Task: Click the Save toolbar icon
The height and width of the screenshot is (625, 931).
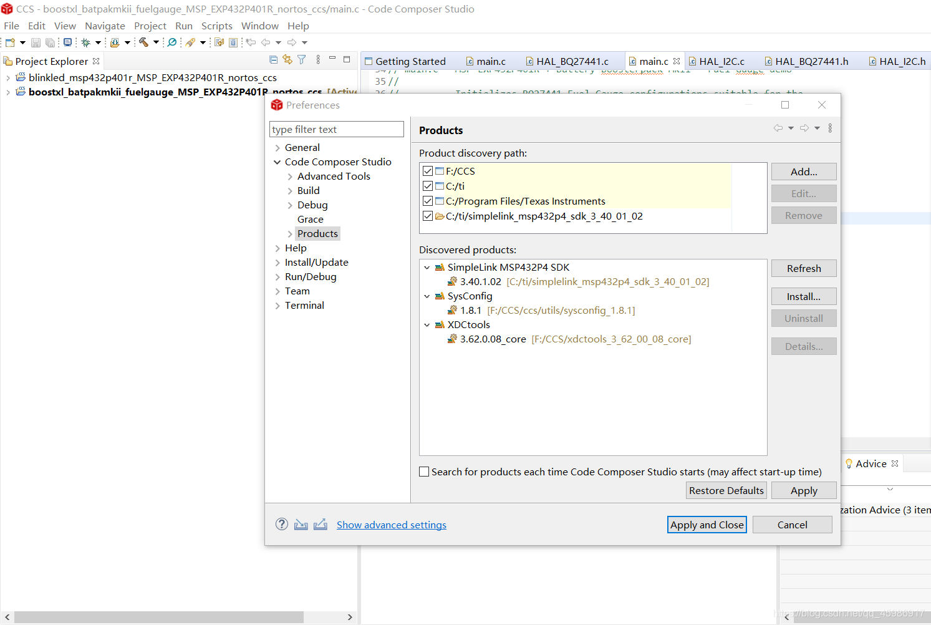Action: [x=36, y=42]
